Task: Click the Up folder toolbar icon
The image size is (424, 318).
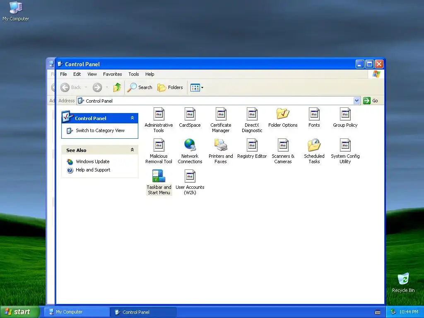Action: pos(117,87)
